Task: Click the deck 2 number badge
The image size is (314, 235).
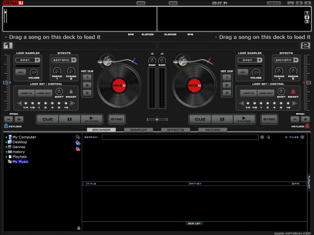Action: (x=305, y=45)
